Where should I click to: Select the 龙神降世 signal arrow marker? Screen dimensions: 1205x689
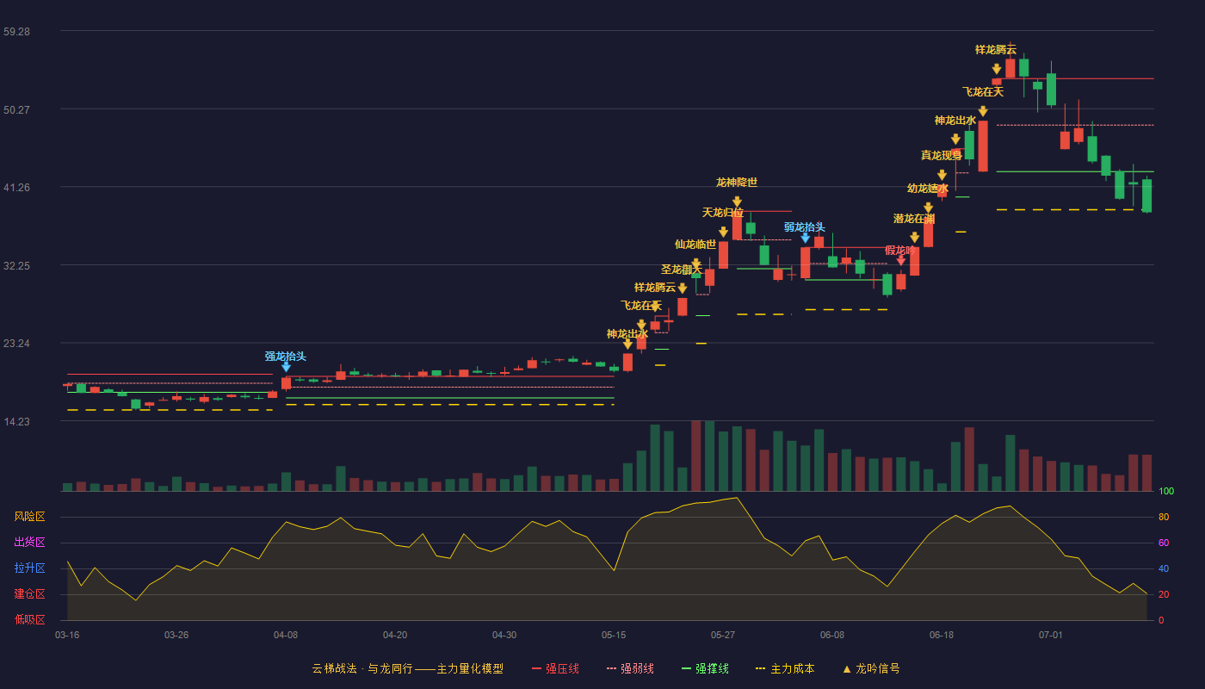(737, 202)
